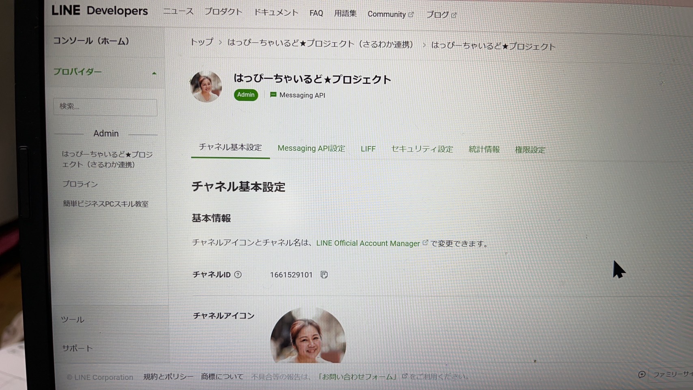Open the 商標について footer link
The height and width of the screenshot is (390, 693).
click(x=222, y=377)
